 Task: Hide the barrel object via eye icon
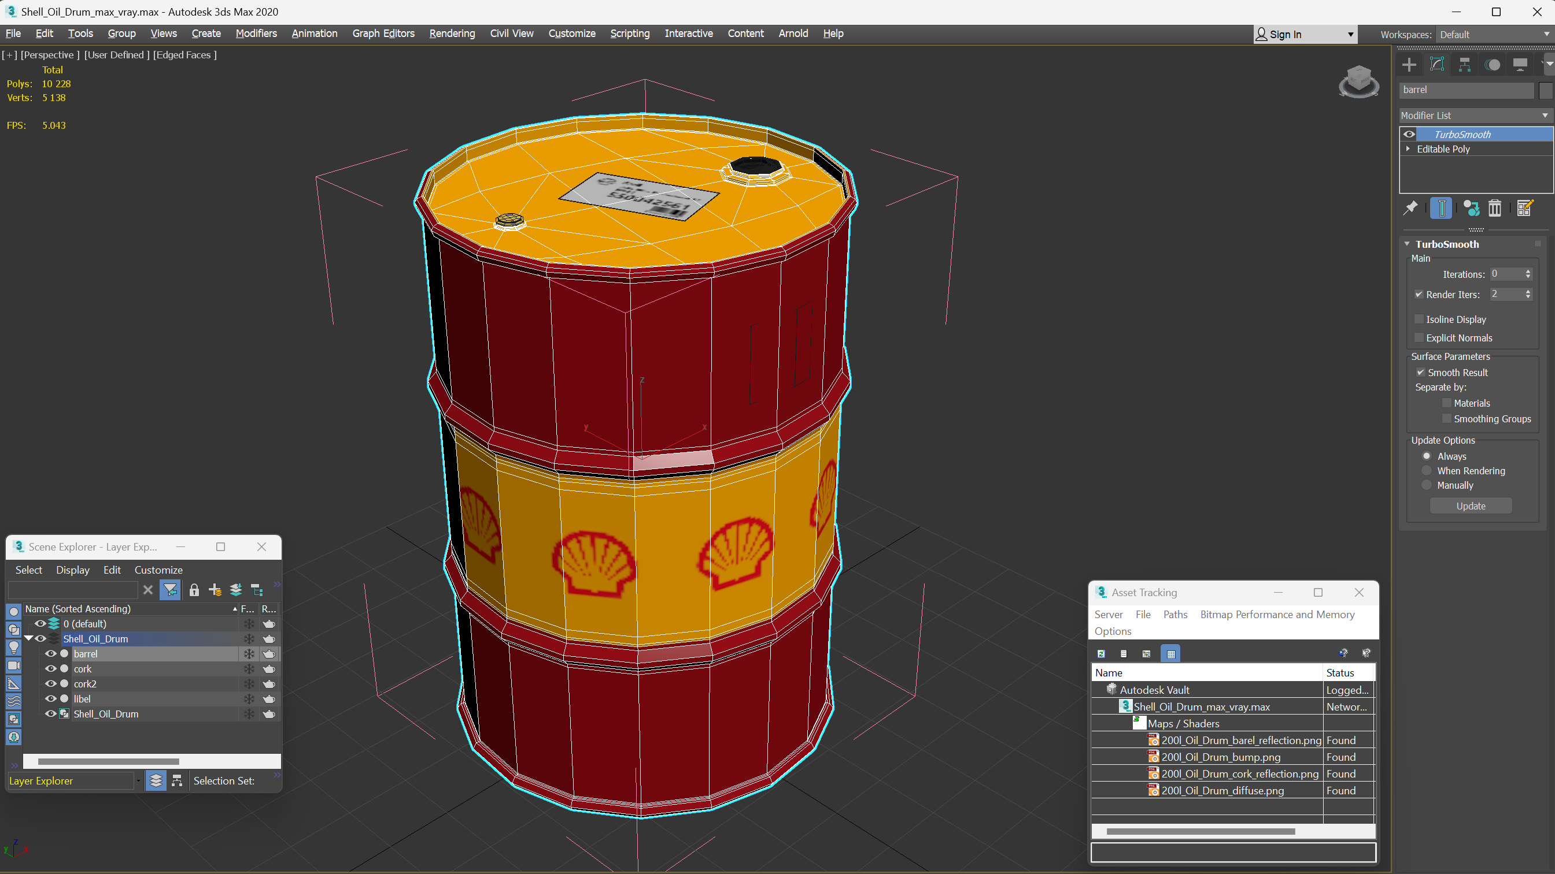pos(51,654)
